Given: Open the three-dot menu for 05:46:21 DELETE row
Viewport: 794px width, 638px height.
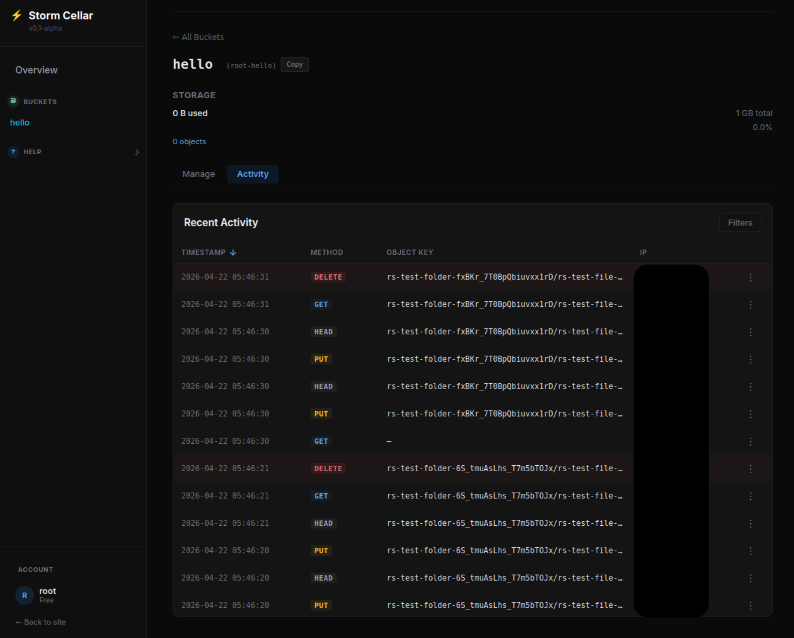Looking at the screenshot, I should 750,469.
